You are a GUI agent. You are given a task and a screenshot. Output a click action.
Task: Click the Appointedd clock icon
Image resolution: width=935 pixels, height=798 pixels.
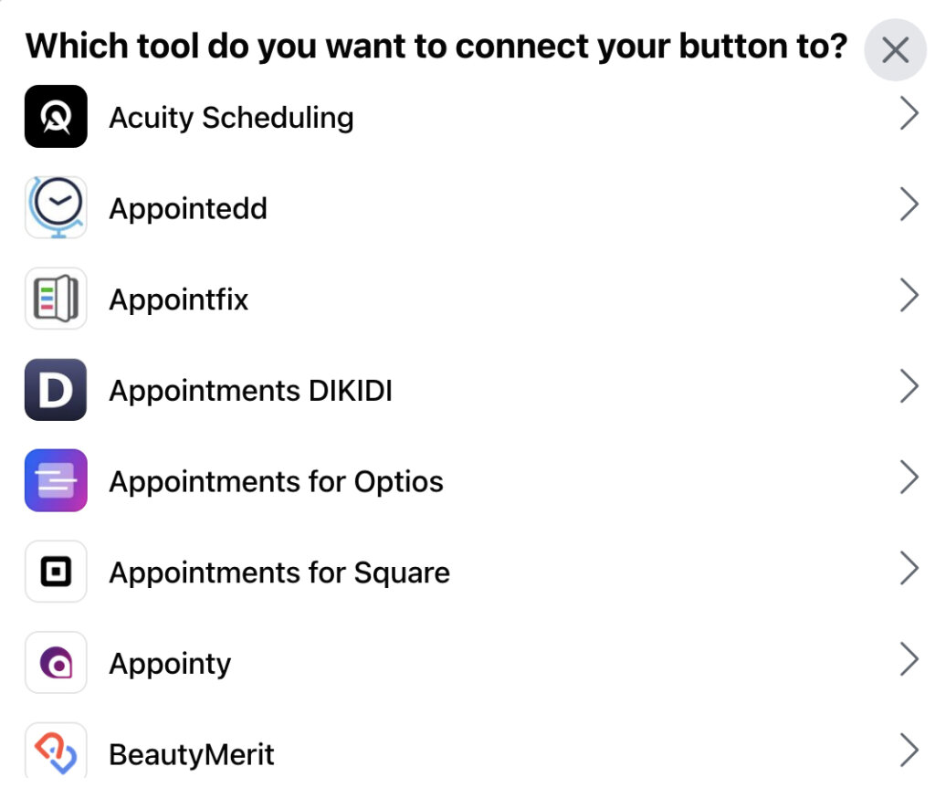coord(54,207)
